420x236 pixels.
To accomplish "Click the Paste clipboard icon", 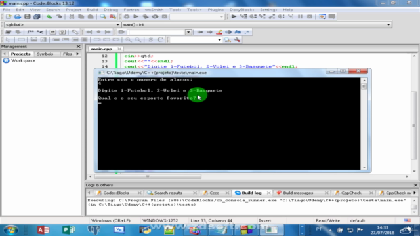I will pyautogui.click(x=91, y=16).
